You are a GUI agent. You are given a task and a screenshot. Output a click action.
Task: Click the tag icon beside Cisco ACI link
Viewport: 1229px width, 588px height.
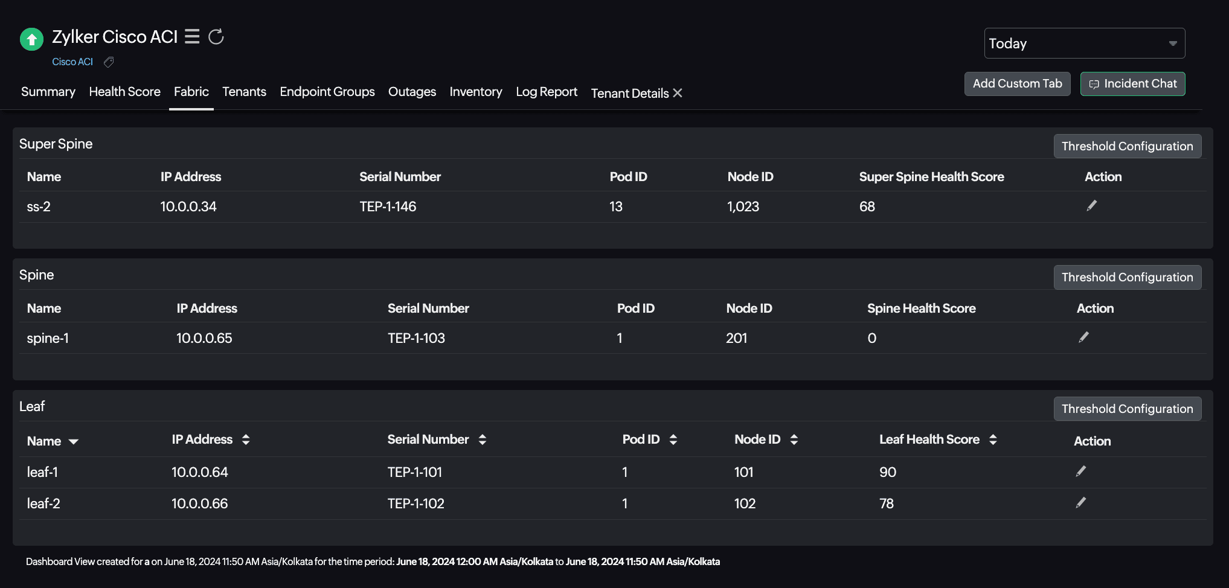tap(109, 62)
